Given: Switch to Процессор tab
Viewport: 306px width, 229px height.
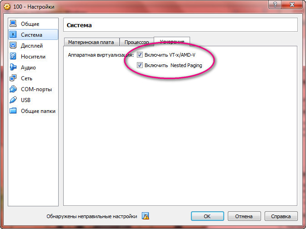Looking at the screenshot, I should pos(136,42).
